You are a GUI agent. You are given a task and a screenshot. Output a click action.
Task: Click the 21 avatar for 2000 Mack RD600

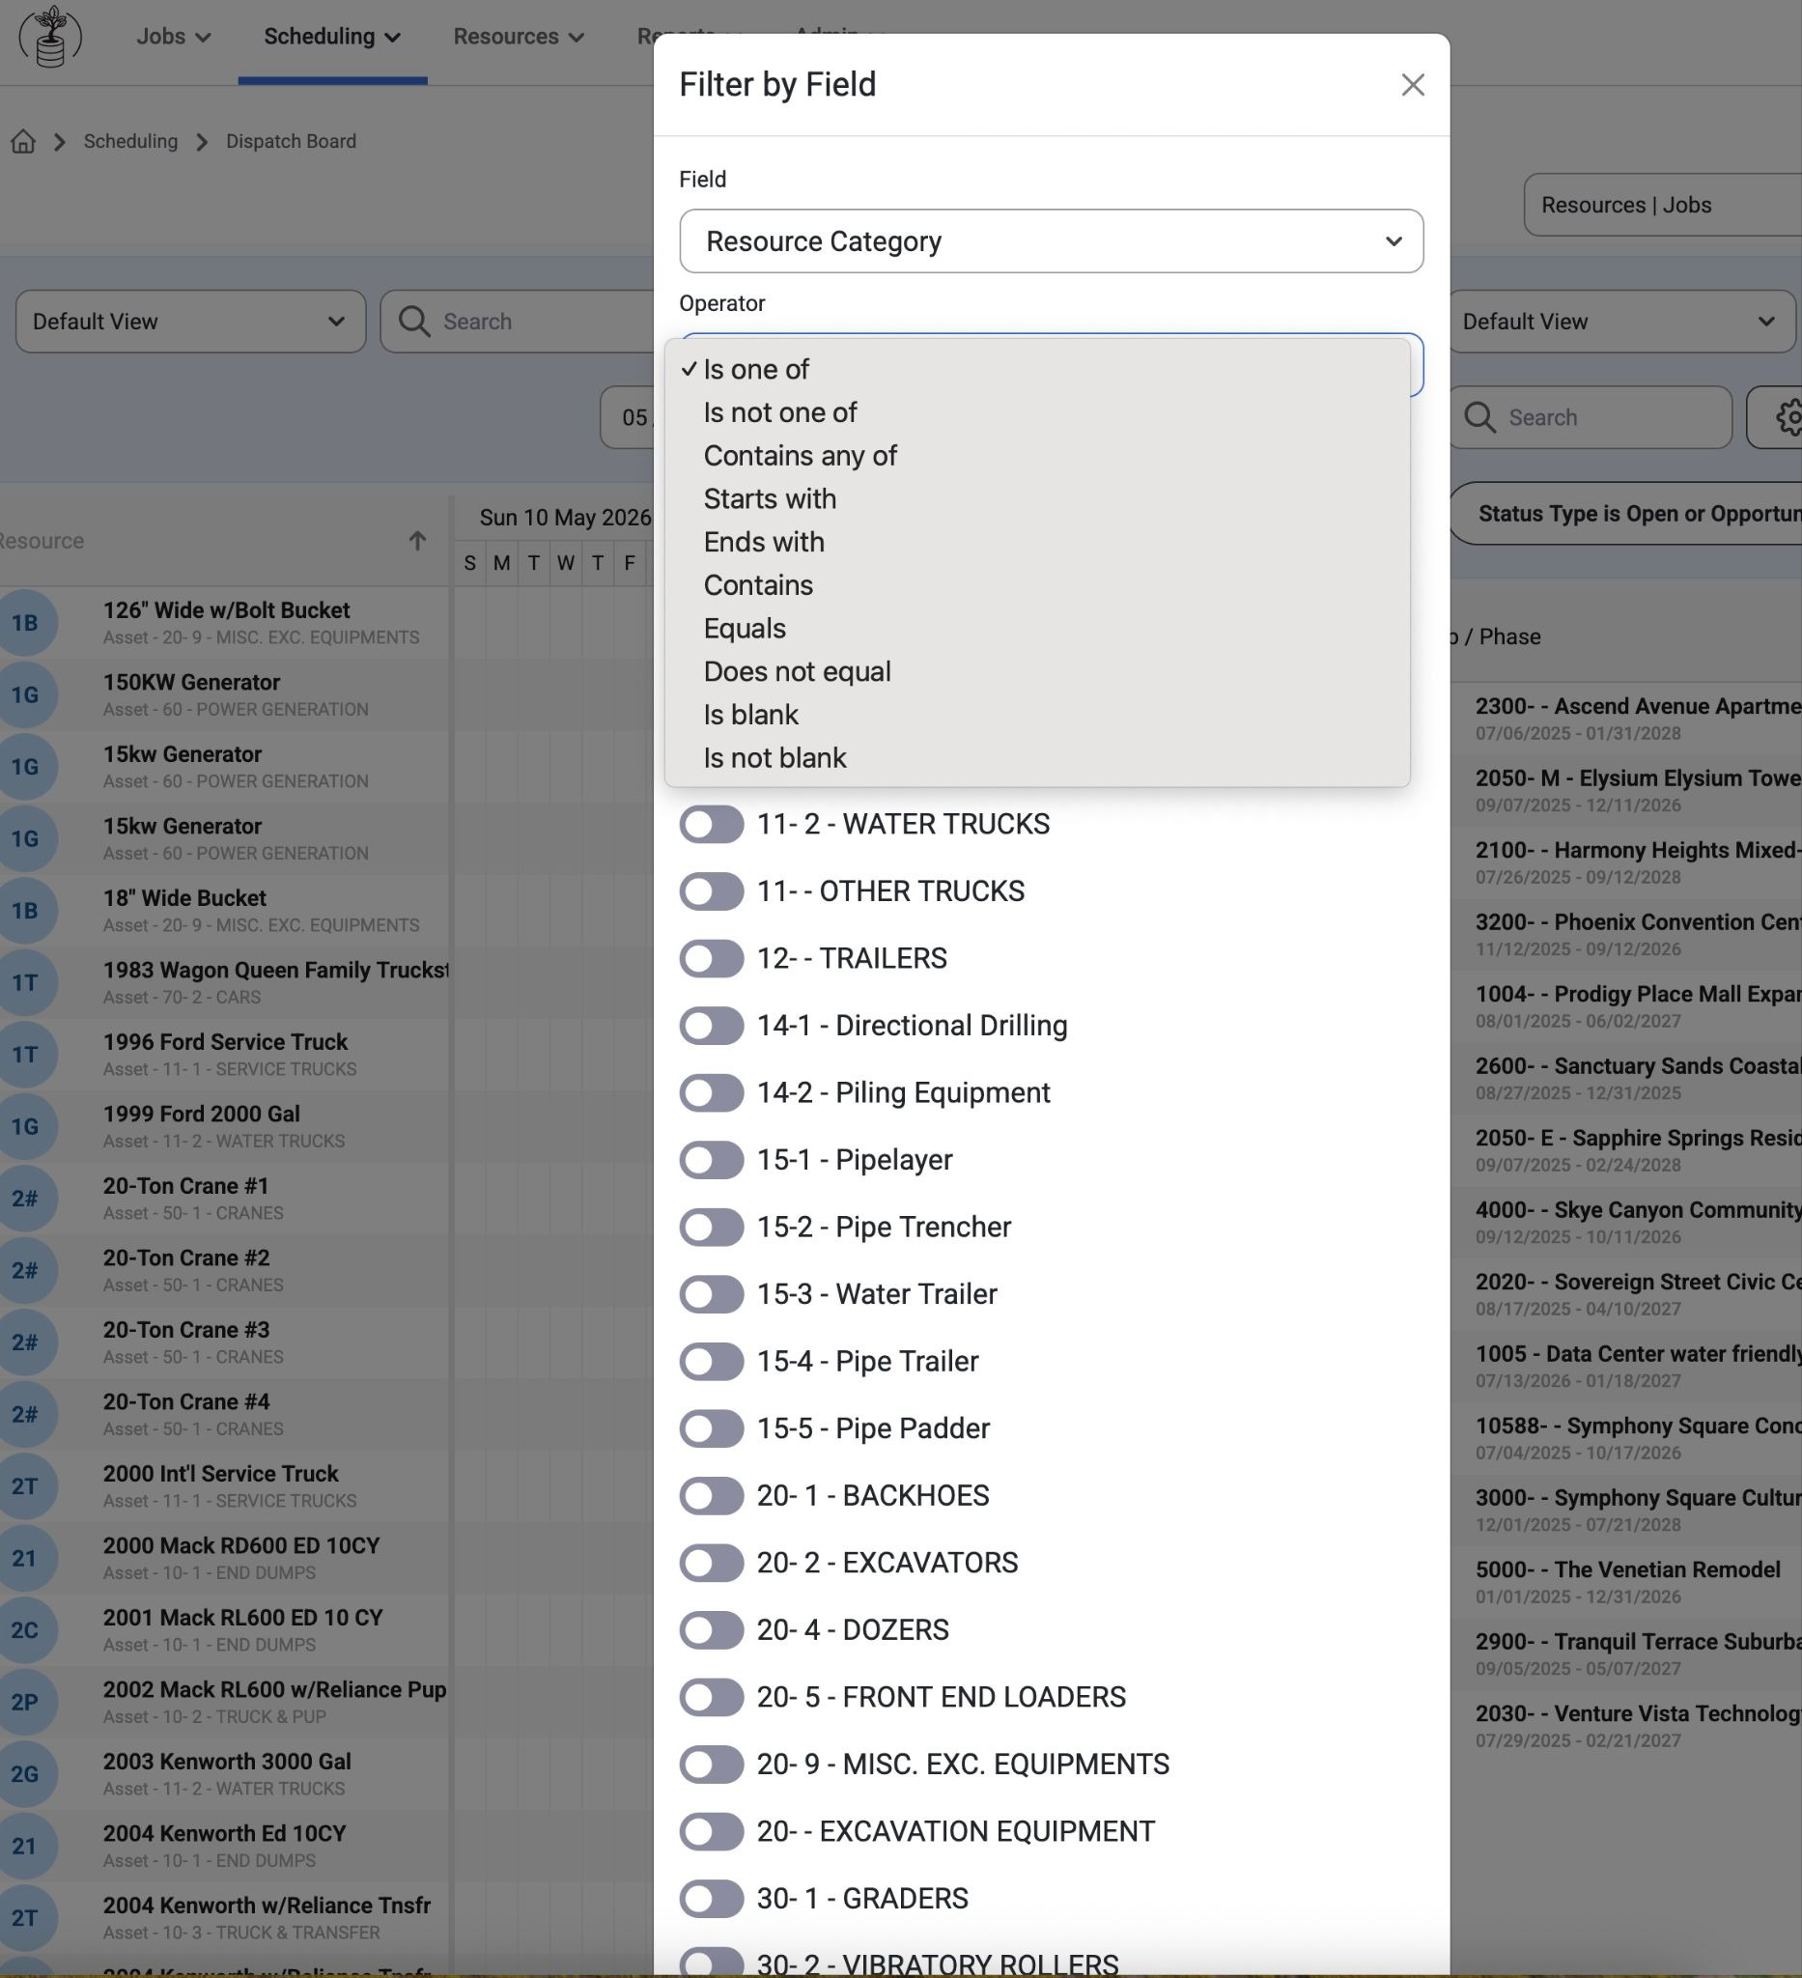coord(24,1558)
